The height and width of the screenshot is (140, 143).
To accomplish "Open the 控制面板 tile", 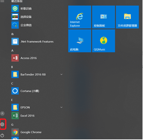I will click(103, 17).
